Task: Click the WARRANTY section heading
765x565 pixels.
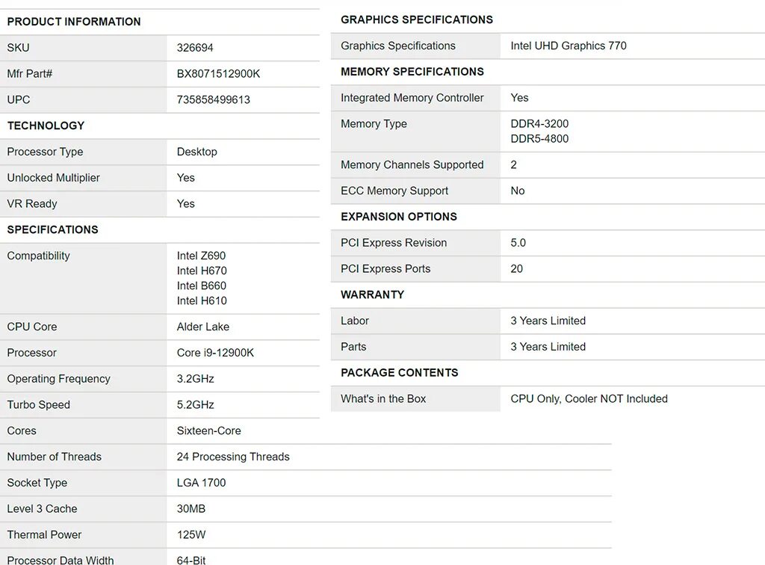Action: click(372, 294)
